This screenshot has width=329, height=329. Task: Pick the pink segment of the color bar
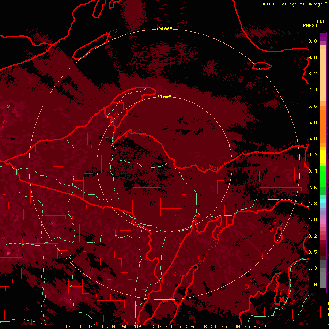[x=323, y=222]
